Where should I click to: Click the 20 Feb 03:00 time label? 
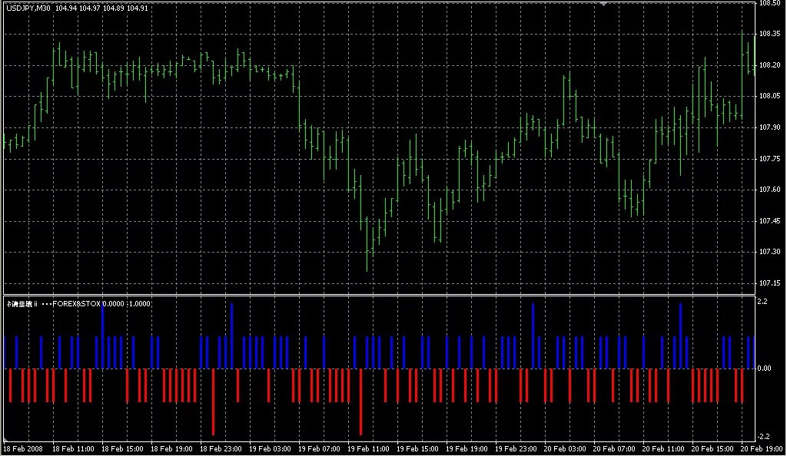point(565,449)
